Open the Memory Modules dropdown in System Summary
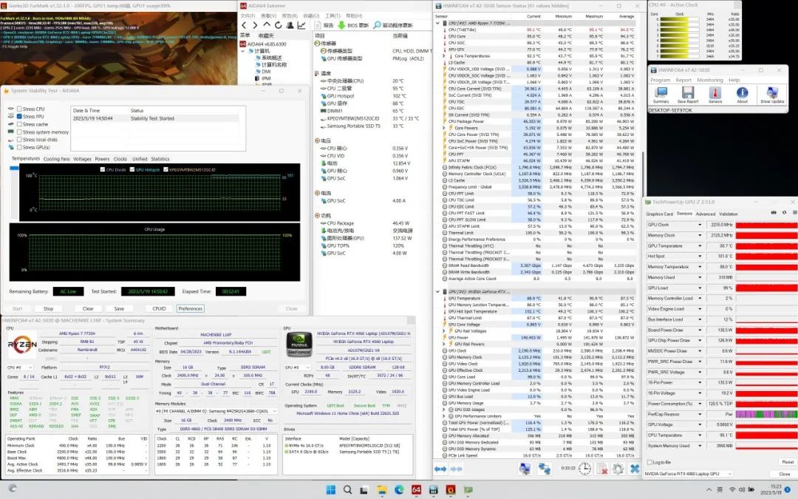Viewport: 798px width, 499px height. (x=216, y=411)
